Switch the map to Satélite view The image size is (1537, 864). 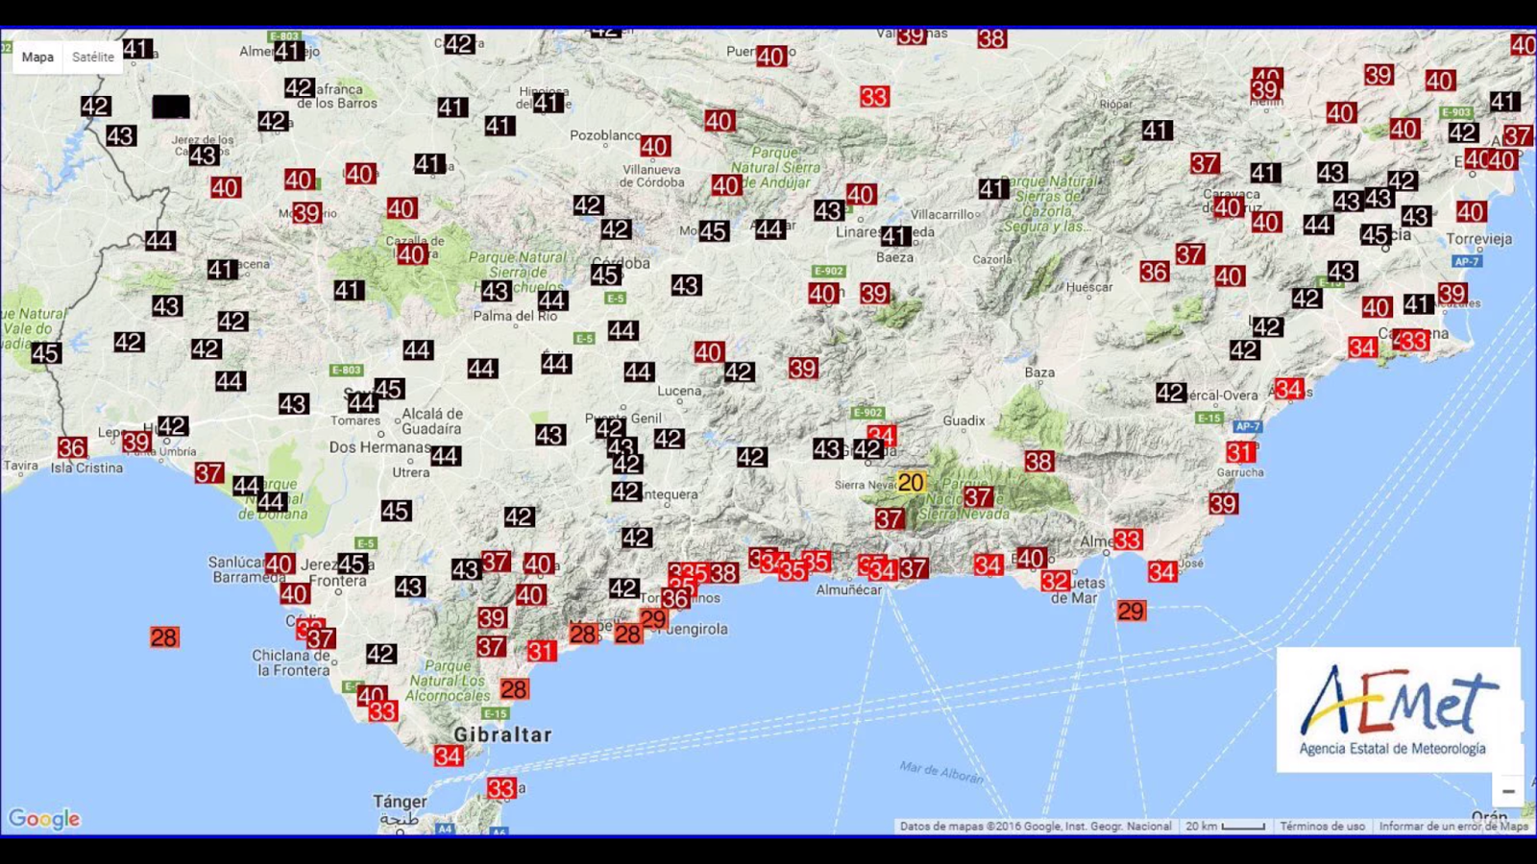pyautogui.click(x=91, y=57)
